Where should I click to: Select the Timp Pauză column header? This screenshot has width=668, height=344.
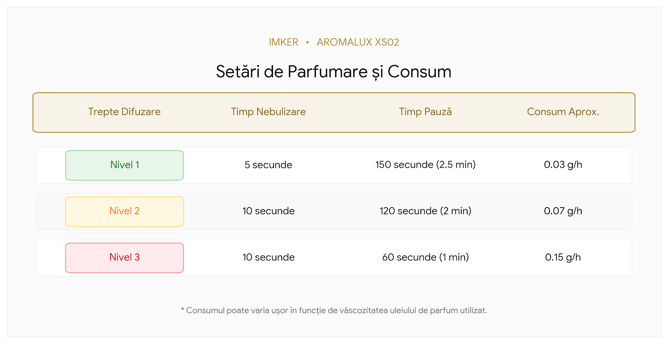(425, 112)
